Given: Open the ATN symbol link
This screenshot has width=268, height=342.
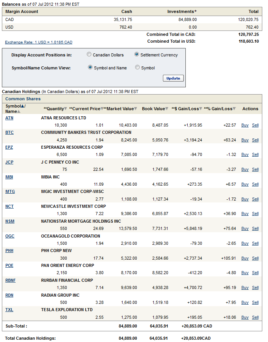Looking at the screenshot, I should 9,118.
